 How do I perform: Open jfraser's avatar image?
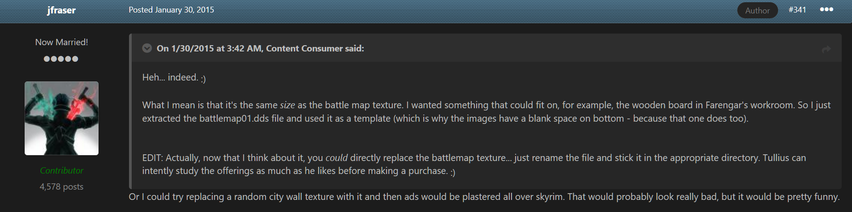(61, 118)
